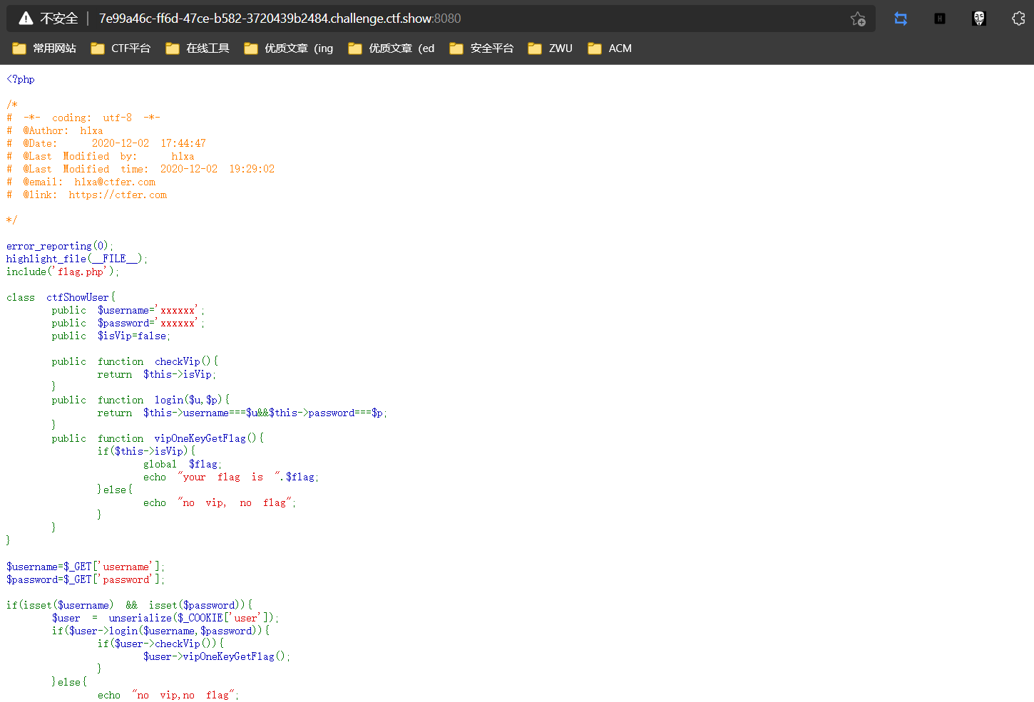
Task: Click the 'function checkVip(){' text
Action: (x=158, y=361)
